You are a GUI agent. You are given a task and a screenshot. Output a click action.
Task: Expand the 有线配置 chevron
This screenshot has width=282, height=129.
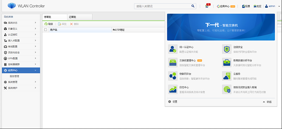[36, 46]
